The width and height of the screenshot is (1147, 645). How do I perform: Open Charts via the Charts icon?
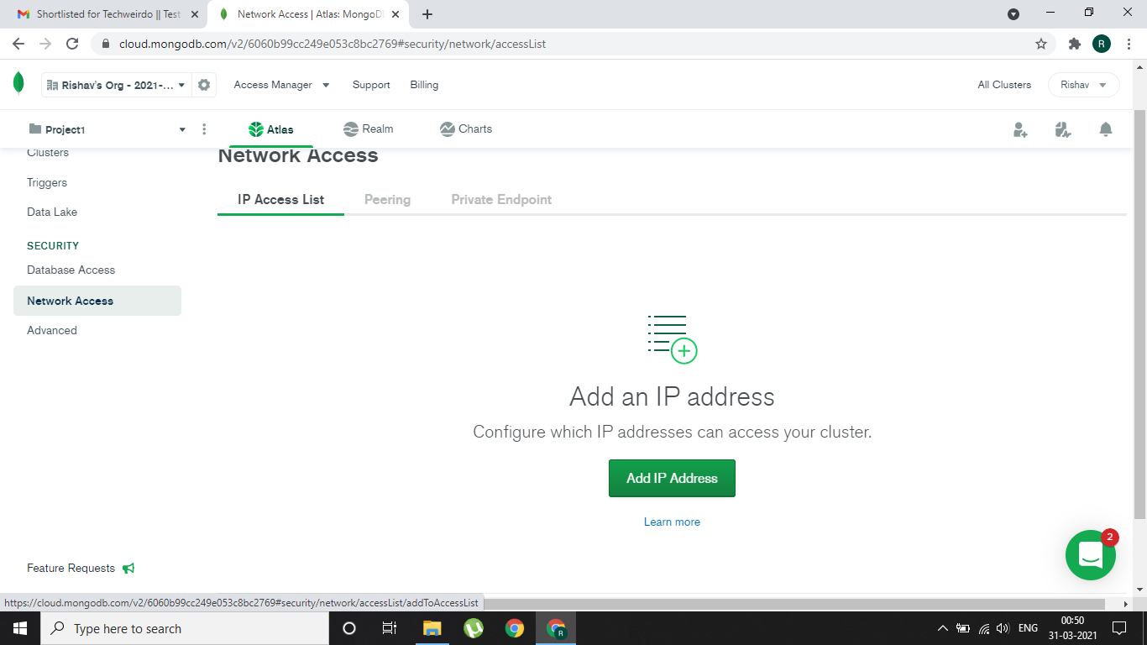448,128
